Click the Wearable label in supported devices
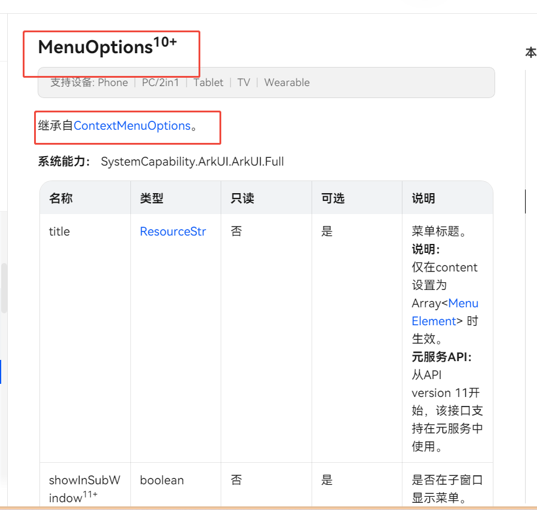The image size is (537, 510). point(286,83)
